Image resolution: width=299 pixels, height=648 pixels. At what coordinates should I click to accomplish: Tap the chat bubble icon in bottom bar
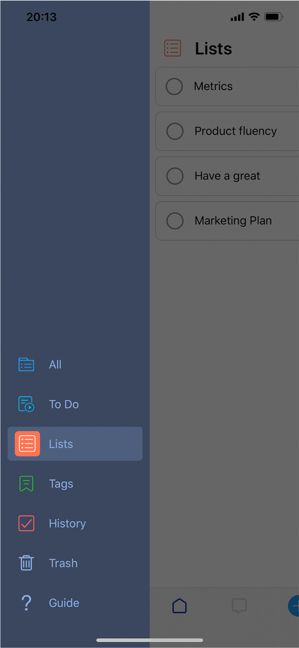coord(239,606)
